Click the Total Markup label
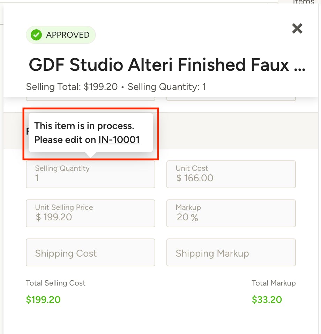 tap(274, 283)
